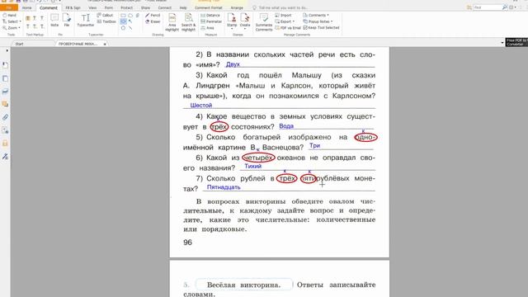This screenshot has width=528, height=297.
Task: Open the Comments sidebar panel
Action: [x=5, y=105]
